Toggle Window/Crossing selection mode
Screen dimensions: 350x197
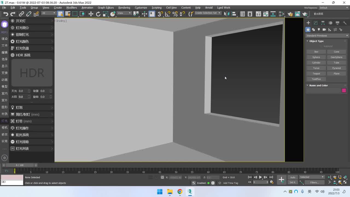click(82, 14)
